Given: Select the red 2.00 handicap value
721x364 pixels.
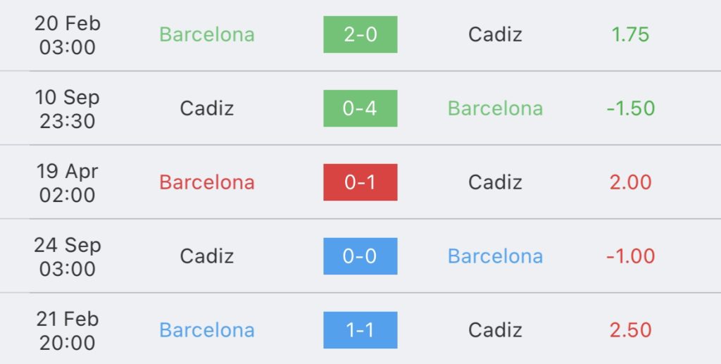Looking at the screenshot, I should [x=630, y=182].
